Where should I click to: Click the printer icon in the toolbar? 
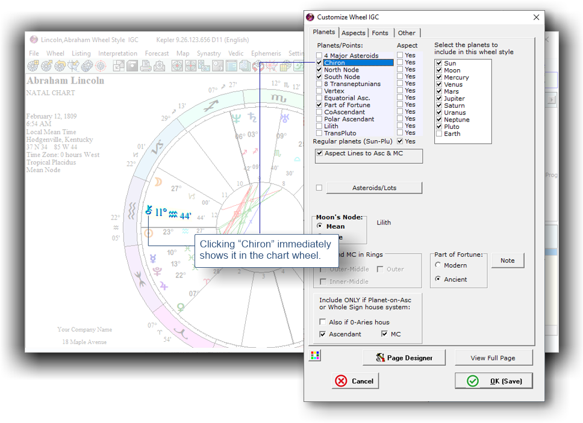click(x=146, y=67)
